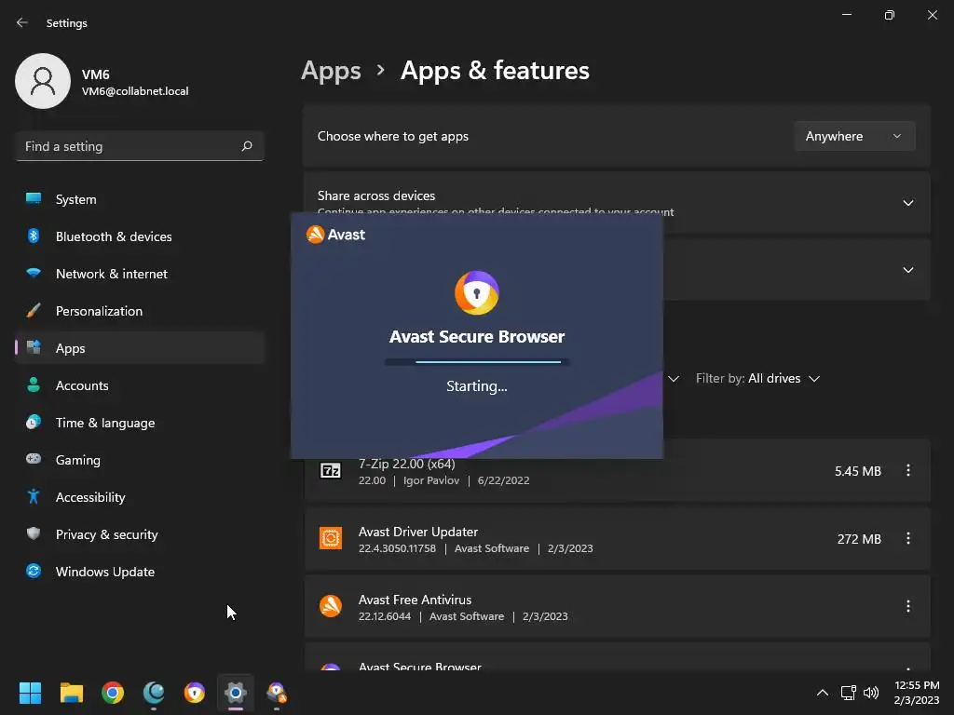Click the System monitor icon in sidebar

[x=34, y=199]
